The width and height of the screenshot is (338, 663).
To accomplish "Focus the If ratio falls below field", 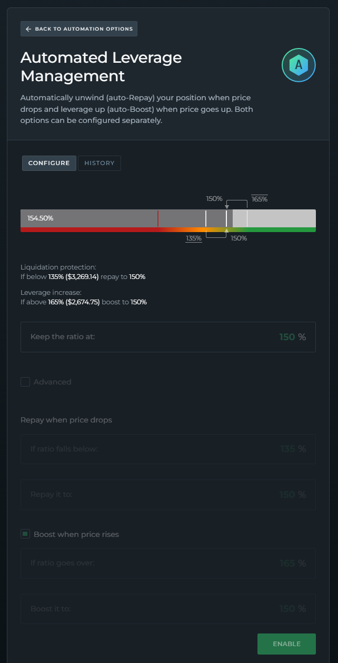I will tap(168, 449).
